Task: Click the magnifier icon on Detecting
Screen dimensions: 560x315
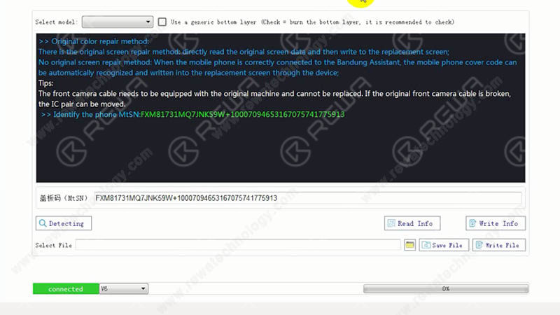Action: click(43, 223)
